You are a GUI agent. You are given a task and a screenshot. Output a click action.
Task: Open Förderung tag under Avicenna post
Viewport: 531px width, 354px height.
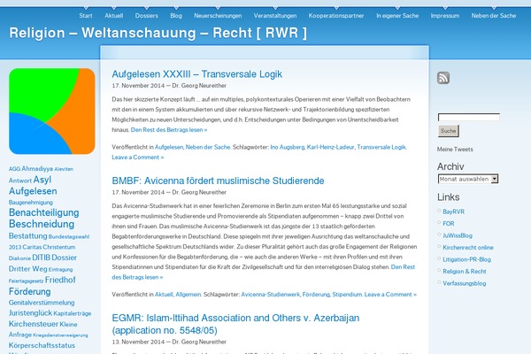316,295
